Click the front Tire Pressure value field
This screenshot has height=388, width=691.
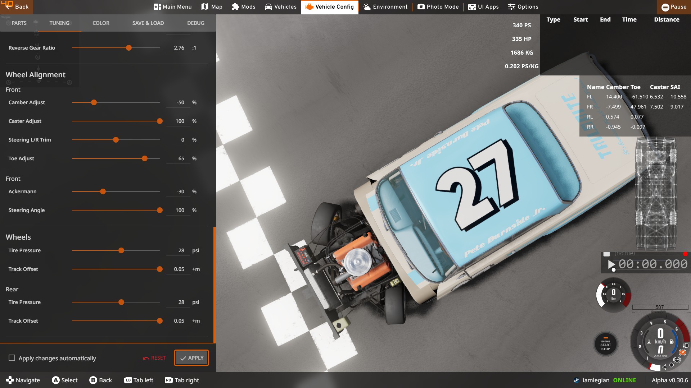179,250
